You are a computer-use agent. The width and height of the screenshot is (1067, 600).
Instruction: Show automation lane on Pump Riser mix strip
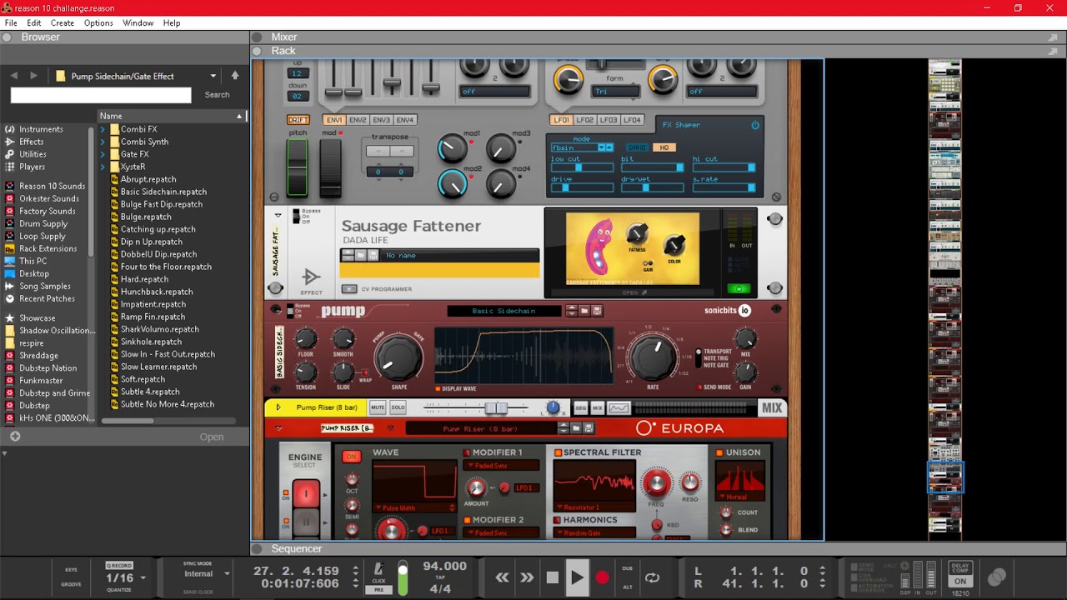click(619, 407)
